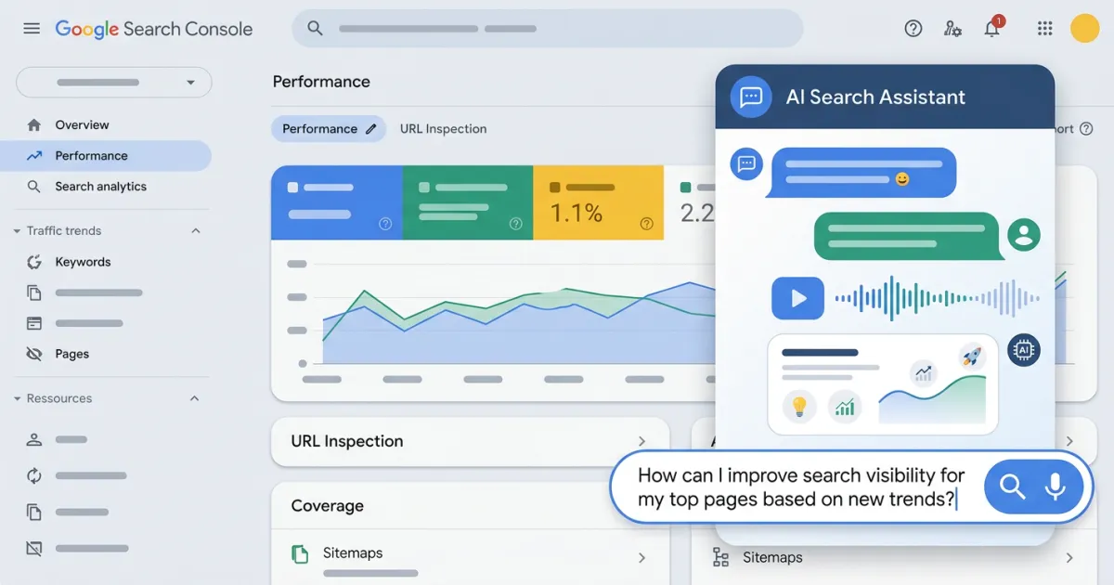Image resolution: width=1114 pixels, height=585 pixels.
Task: Click the Google Search Console logo
Action: coord(153,29)
